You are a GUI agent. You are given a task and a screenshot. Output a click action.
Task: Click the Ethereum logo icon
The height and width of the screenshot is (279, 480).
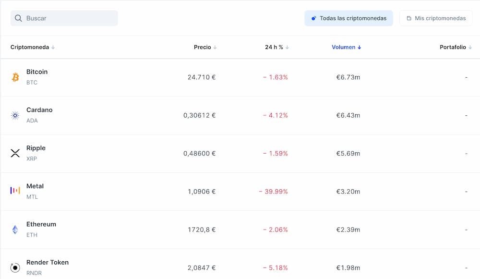[x=15, y=230]
